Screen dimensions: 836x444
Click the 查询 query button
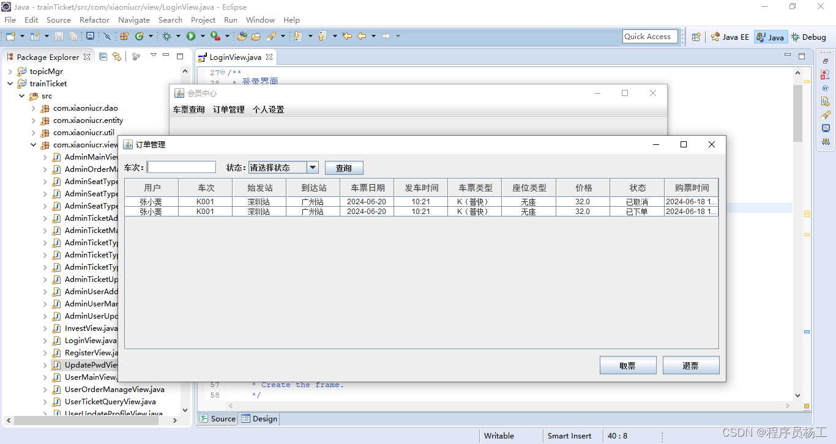343,167
